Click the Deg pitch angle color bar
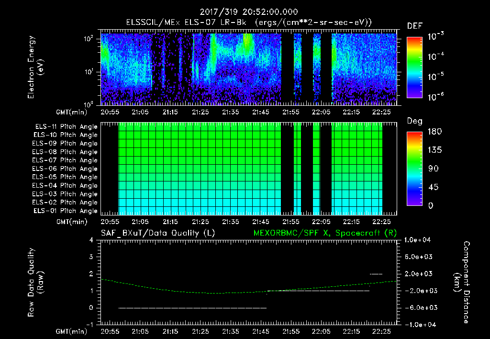Viewport: 490px width, 339px height. tap(414, 169)
